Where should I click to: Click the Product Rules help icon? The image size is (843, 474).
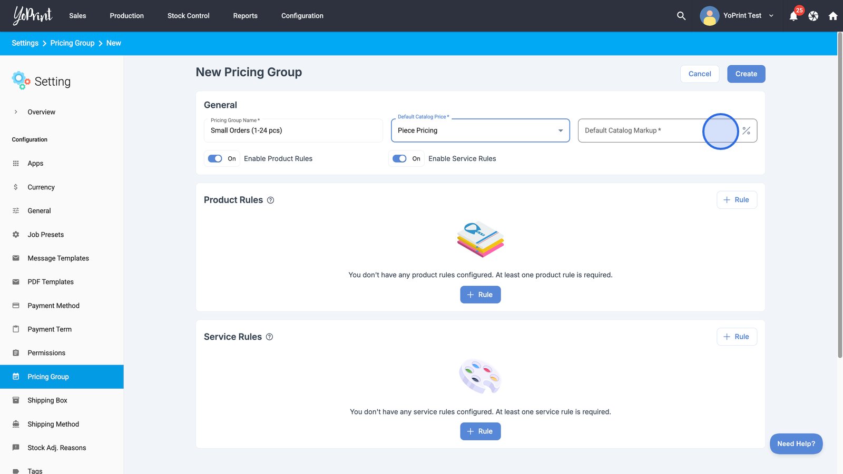270,200
